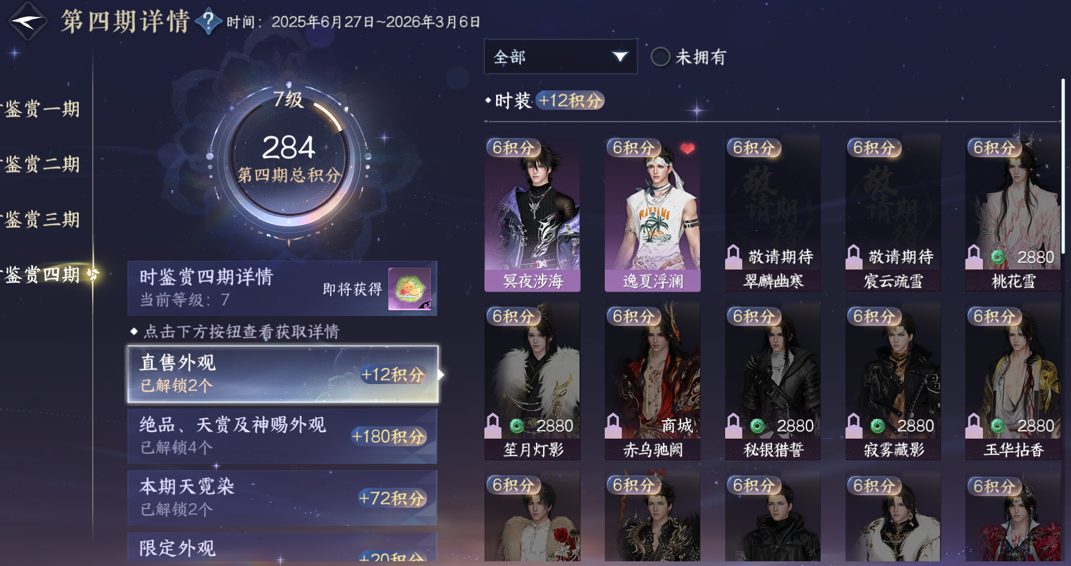
Task: Click the jade currency icon on 笙月灯影
Action: coord(516,426)
